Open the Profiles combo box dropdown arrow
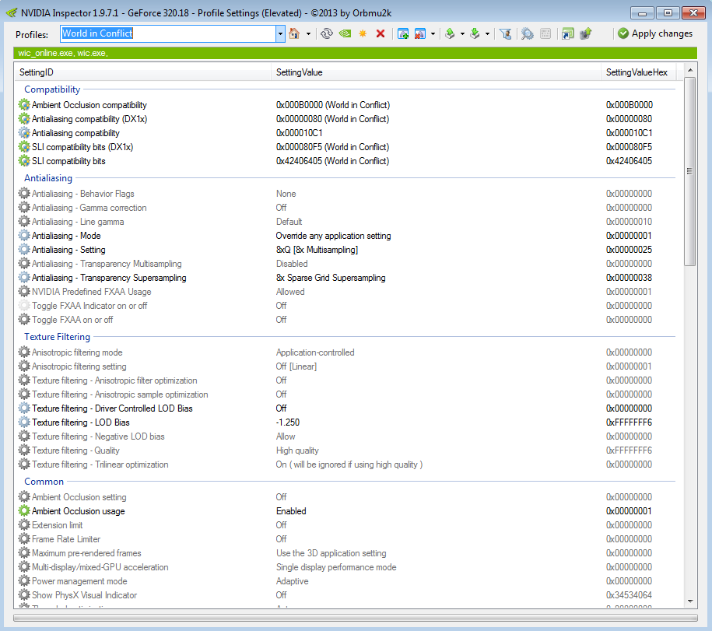This screenshot has width=712, height=631. [x=280, y=33]
